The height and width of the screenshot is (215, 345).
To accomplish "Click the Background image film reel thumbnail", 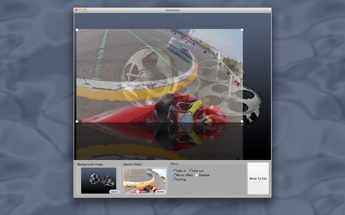I will point(99,181).
